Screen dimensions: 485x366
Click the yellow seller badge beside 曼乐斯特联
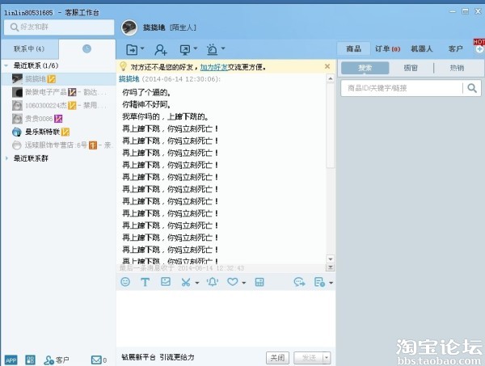(65, 133)
